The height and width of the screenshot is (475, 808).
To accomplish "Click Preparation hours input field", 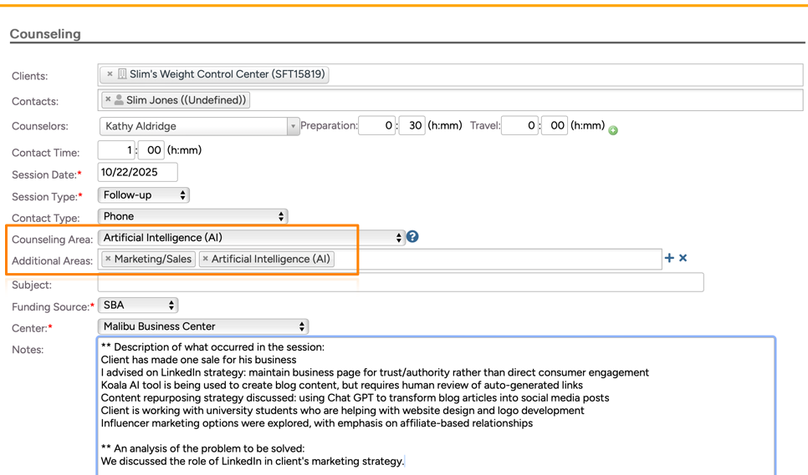I will [376, 126].
